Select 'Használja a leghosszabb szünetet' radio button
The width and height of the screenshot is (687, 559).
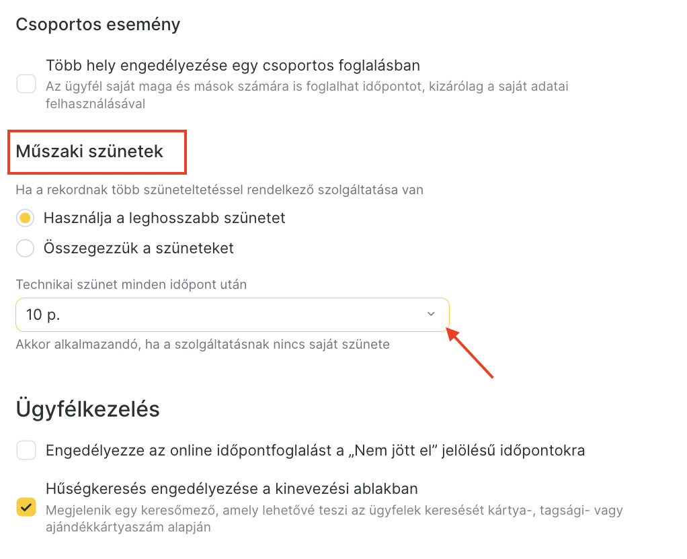[x=25, y=218]
